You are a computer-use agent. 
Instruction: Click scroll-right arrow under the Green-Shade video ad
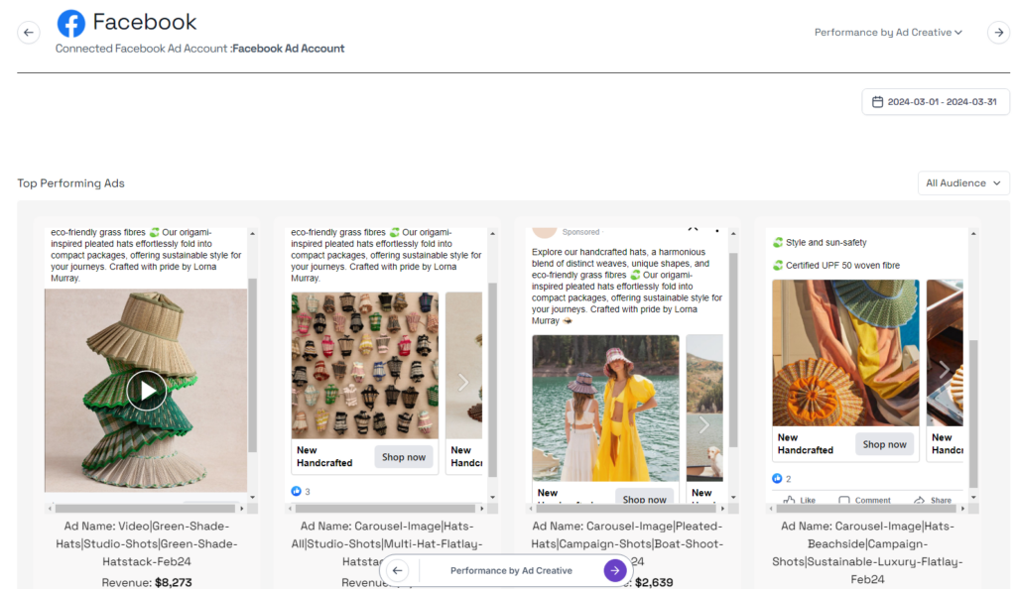(x=242, y=509)
